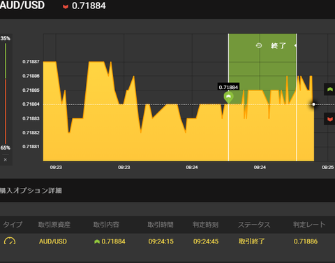Click the 取引内容 column header
The width and height of the screenshot is (335, 263).
(106, 225)
